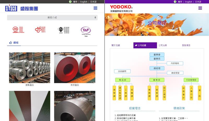Viewport: 209px width, 121px height.
Task: Click the 淀鋼國際股份有限公司 company name
Action: tap(121, 11)
